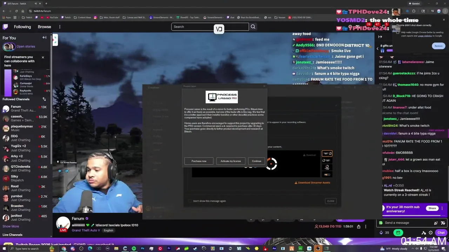Click the Chrome back arrow
Image resolution: width=449 pixels, height=252 pixels.
pos(4,11)
